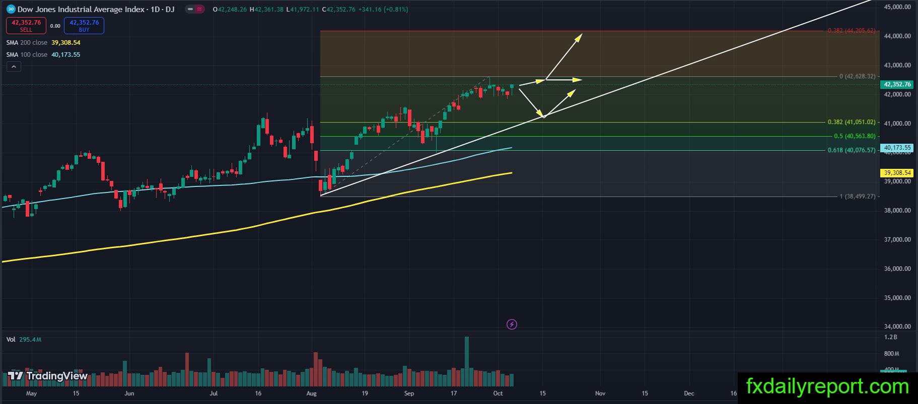The height and width of the screenshot is (404, 918).
Task: Click the Dec label on the time axis
Action: [x=689, y=393]
